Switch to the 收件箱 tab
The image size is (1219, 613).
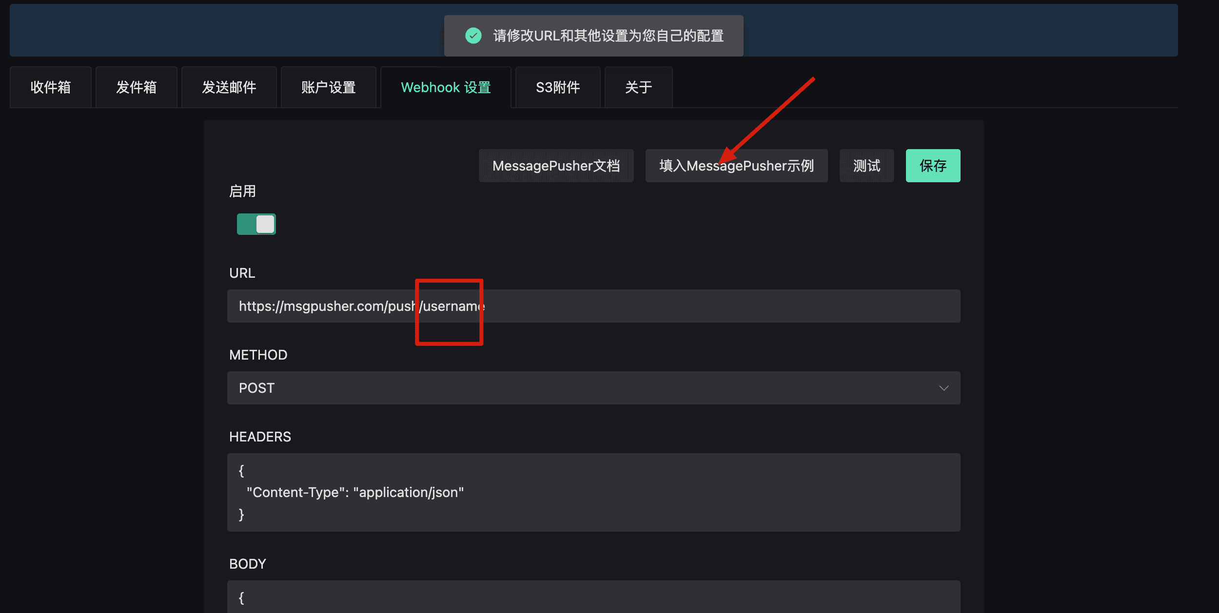tap(50, 87)
